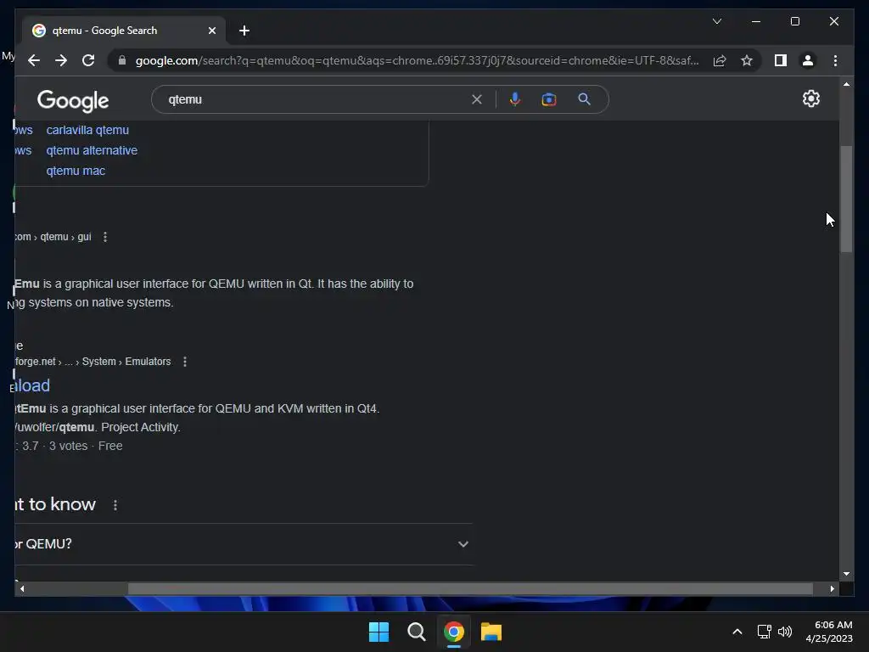The width and height of the screenshot is (869, 652).
Task: Go back to the previous page
Action: 34,60
